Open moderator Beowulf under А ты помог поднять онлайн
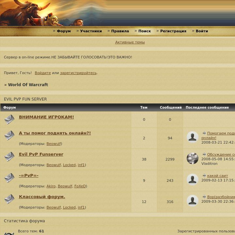This screenshot has width=235, height=235. tap(54, 144)
